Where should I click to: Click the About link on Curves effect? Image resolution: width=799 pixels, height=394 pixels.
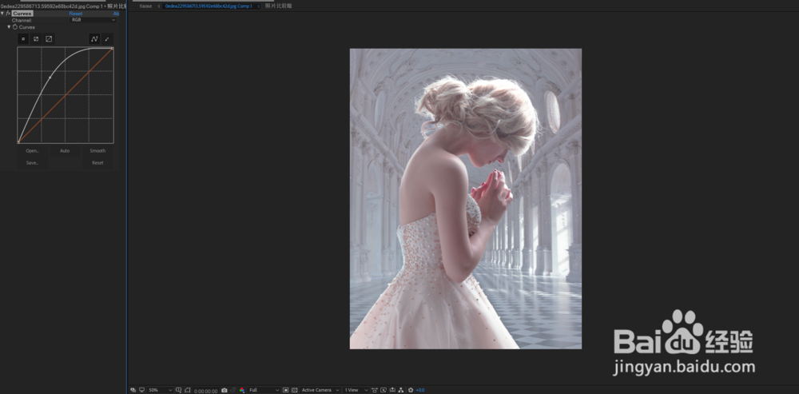point(116,14)
